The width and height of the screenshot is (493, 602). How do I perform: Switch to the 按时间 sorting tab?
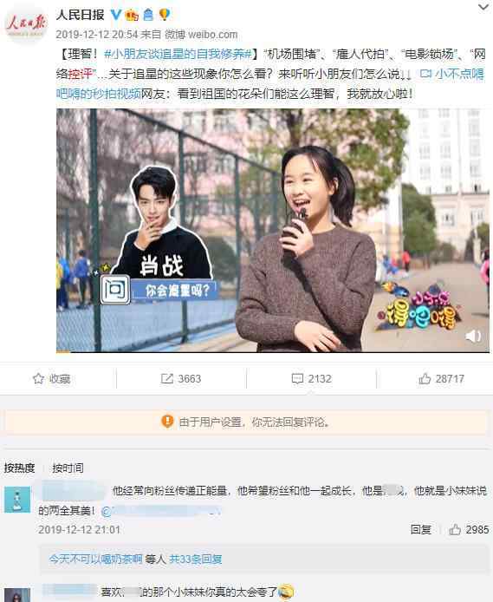coord(68,468)
